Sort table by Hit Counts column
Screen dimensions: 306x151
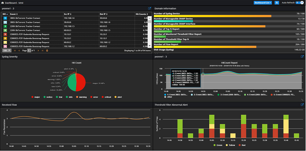(142, 14)
